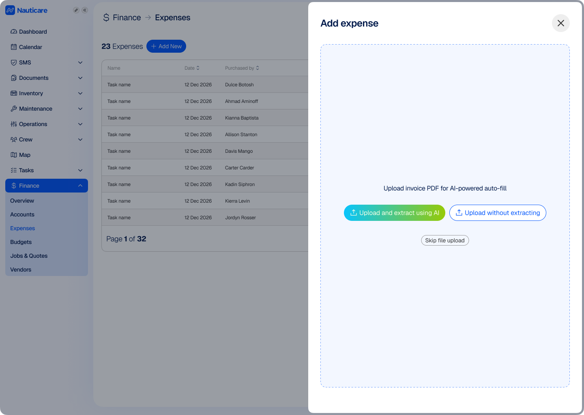Expand the SMS section chevron
The image size is (584, 415).
[x=80, y=62]
